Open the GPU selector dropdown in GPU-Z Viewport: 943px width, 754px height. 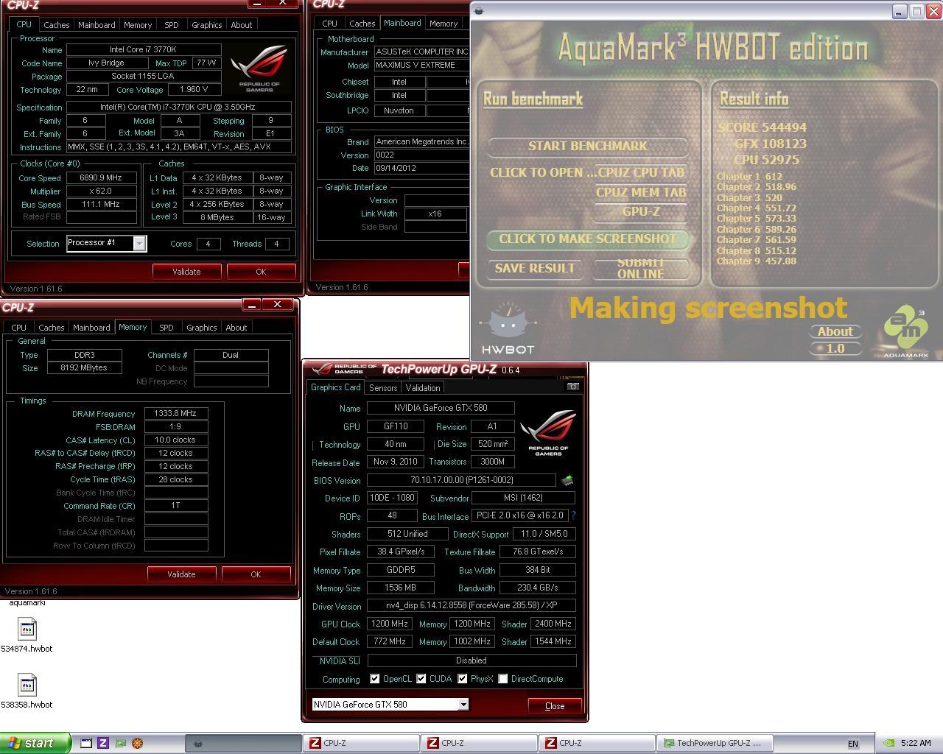463,705
